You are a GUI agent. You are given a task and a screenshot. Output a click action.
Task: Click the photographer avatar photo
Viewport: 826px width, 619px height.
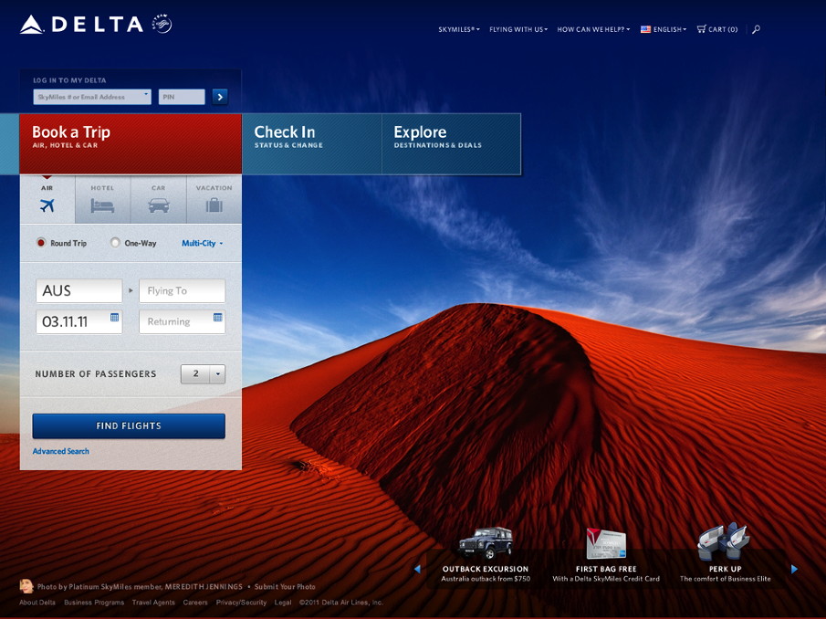click(26, 586)
